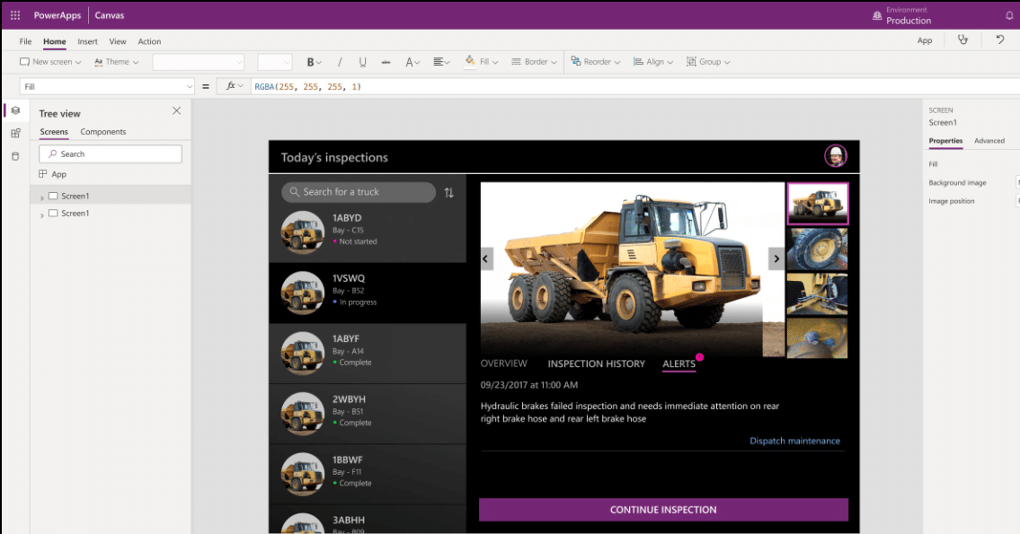Switch to the ALERTS tab
Image resolution: width=1020 pixels, height=534 pixels.
[x=679, y=363]
